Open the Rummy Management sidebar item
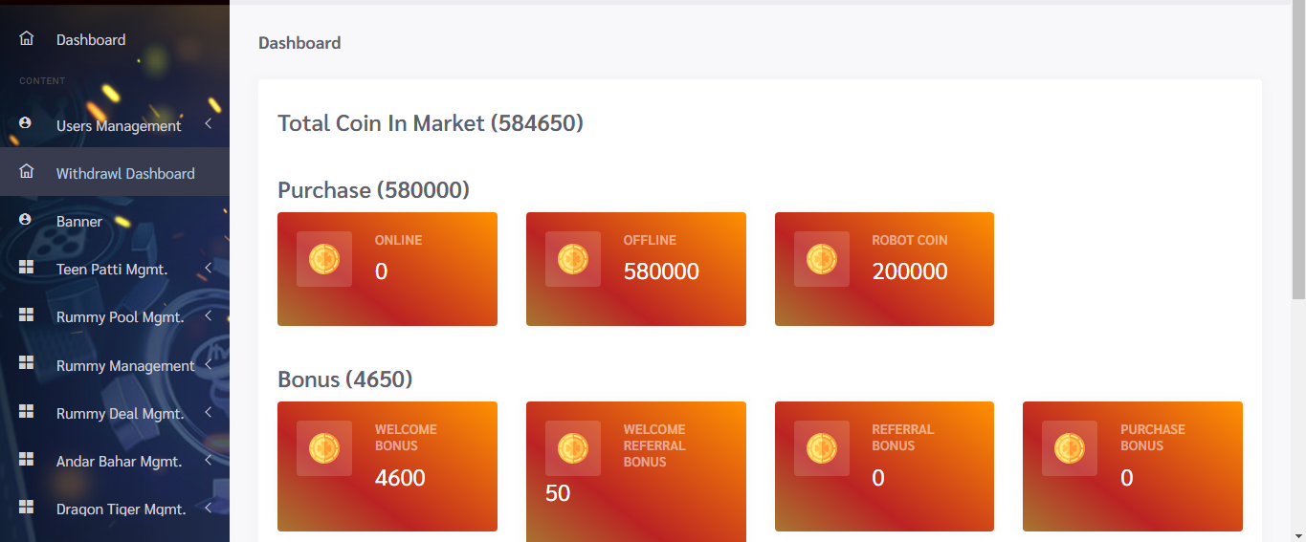Screen dimensions: 1306x542 pyautogui.click(x=124, y=365)
